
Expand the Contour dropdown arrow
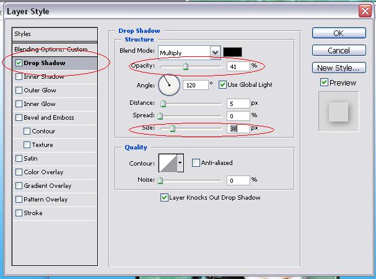180,163
